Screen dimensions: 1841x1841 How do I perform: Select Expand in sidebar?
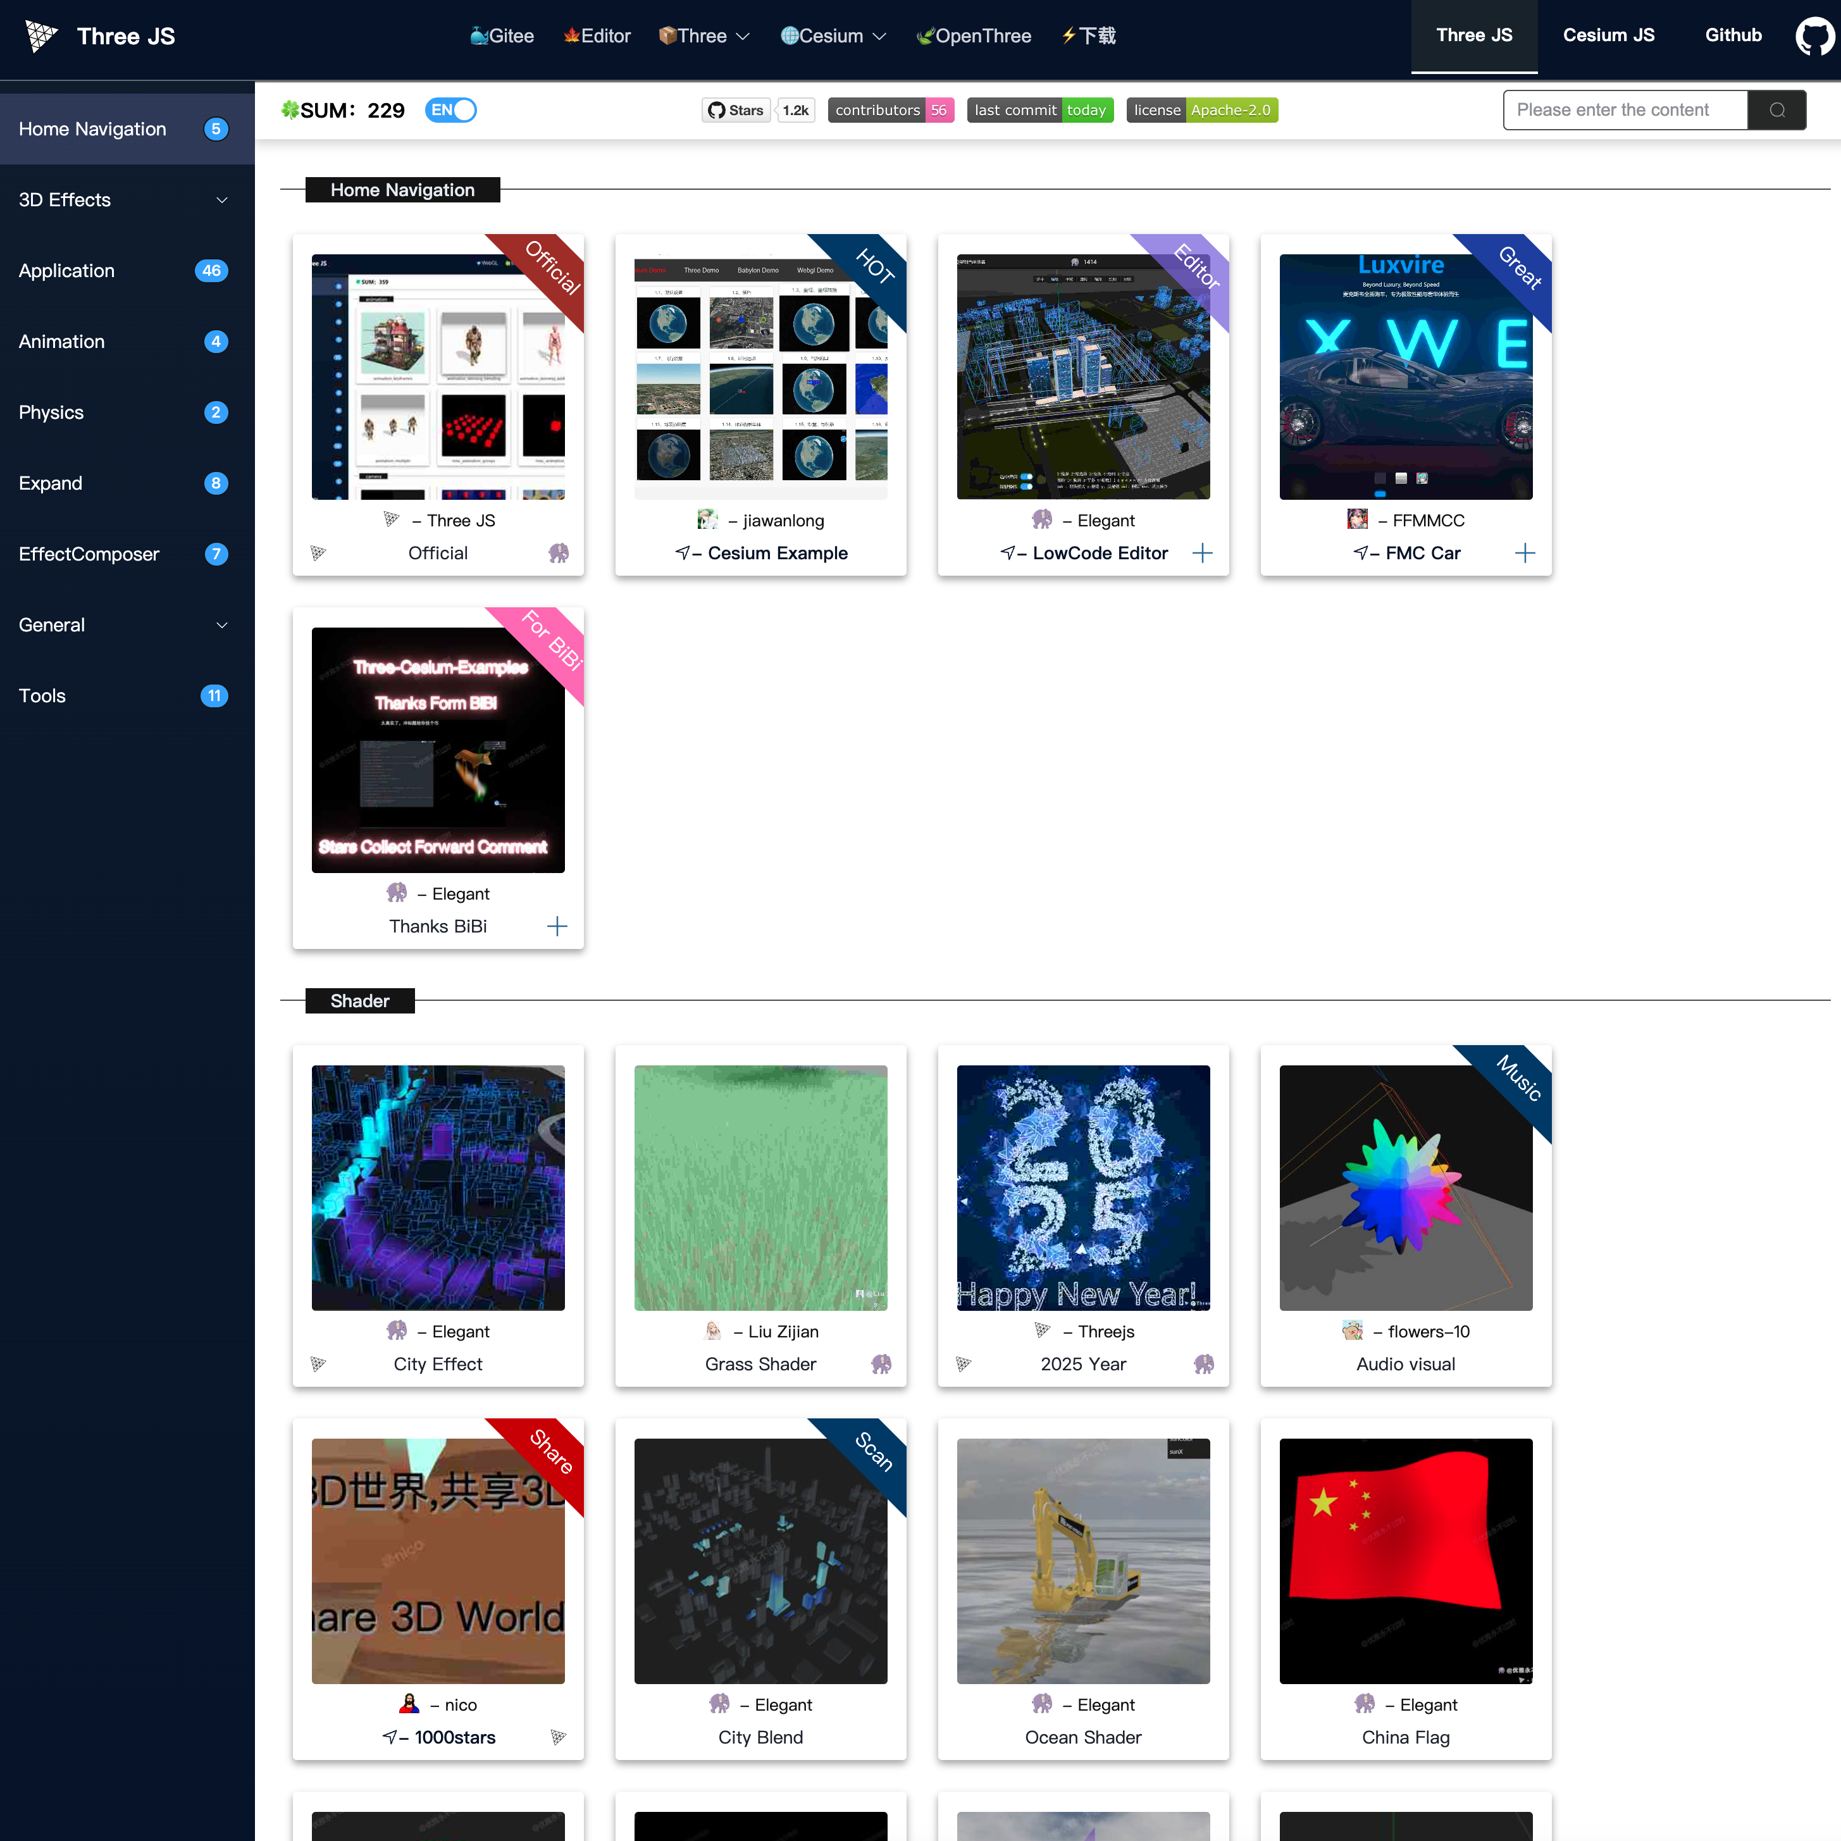(127, 483)
